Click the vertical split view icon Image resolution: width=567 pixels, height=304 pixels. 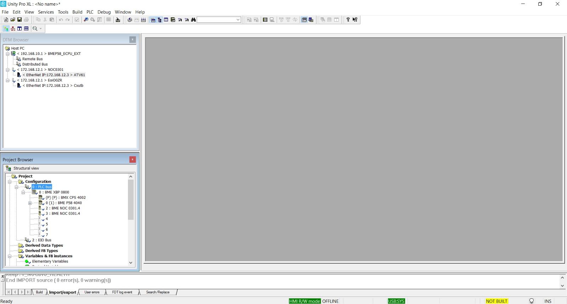point(19,29)
